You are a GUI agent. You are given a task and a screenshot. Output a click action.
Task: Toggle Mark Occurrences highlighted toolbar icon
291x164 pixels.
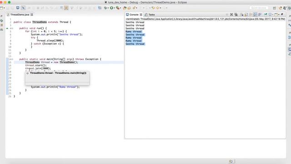coord(66,8)
